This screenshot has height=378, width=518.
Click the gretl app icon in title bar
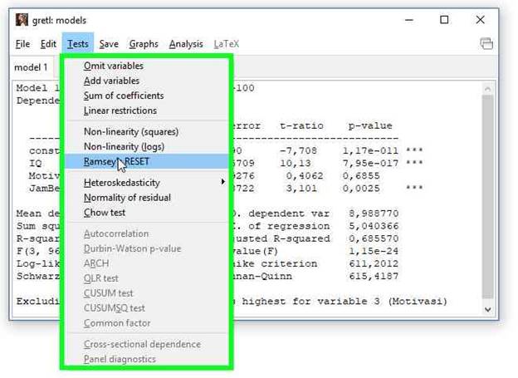(x=22, y=19)
